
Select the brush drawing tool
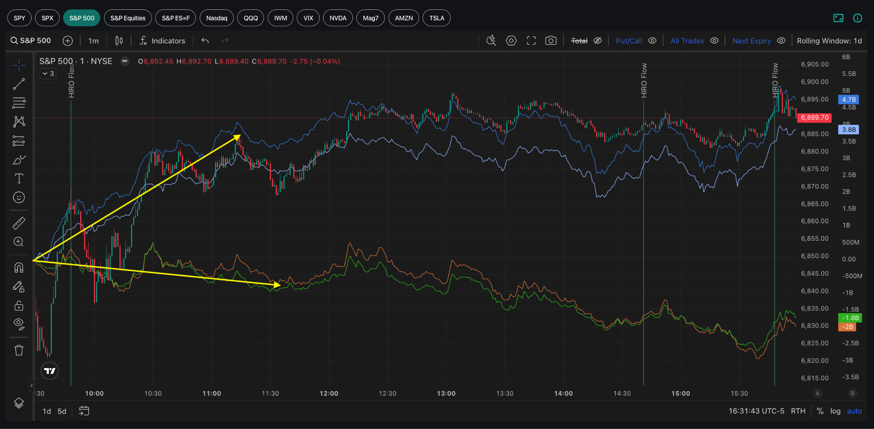point(19,160)
